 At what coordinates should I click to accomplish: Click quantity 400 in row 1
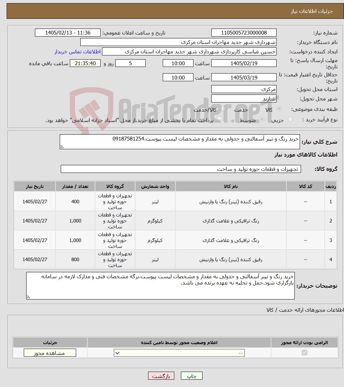[75, 202]
